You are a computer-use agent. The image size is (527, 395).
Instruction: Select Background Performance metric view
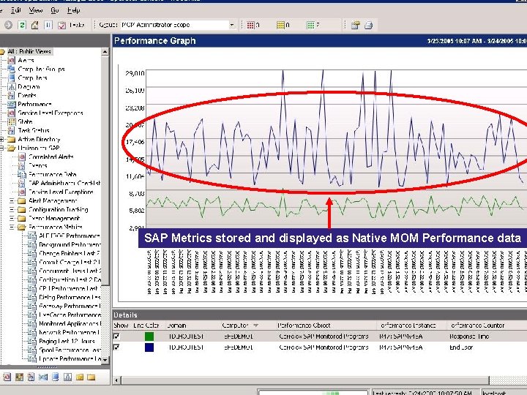click(70, 244)
